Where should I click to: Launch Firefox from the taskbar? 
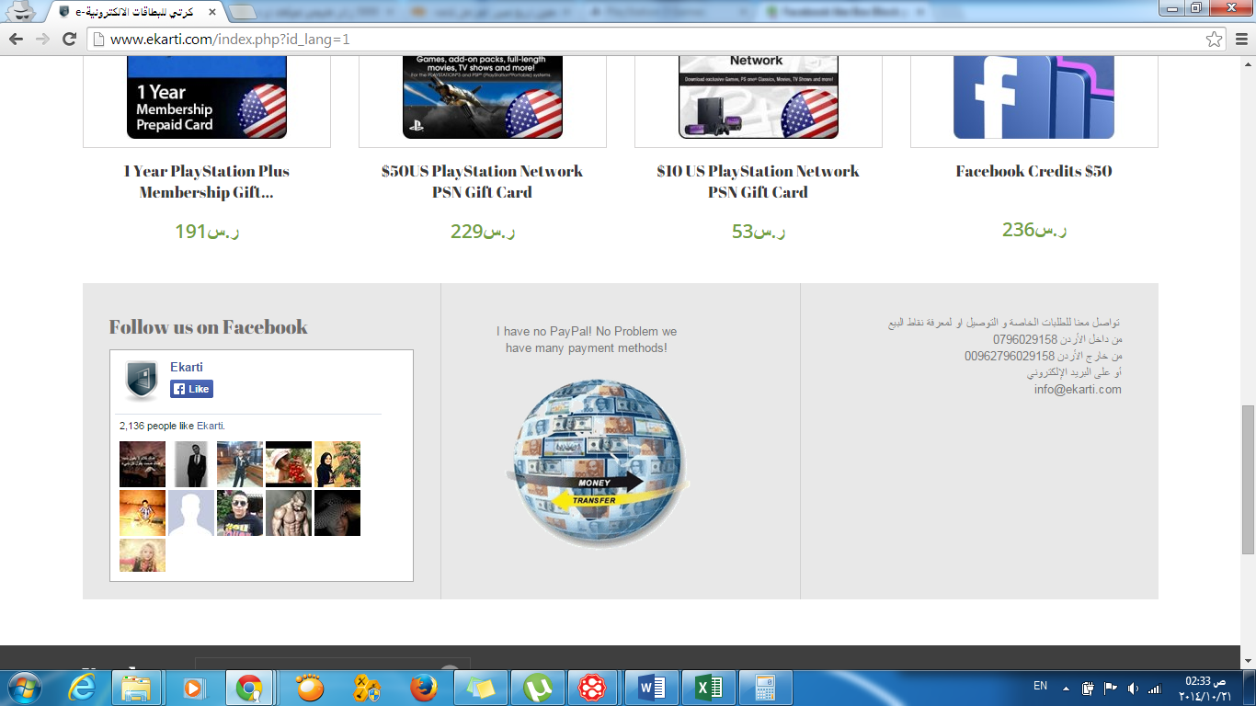coord(424,688)
